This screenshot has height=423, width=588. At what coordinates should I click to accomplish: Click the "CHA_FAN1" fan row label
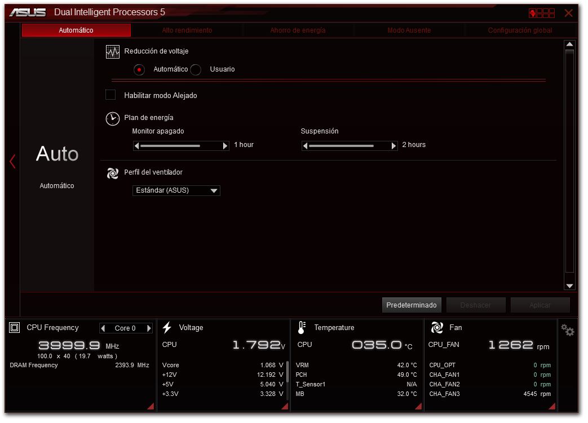tap(444, 375)
